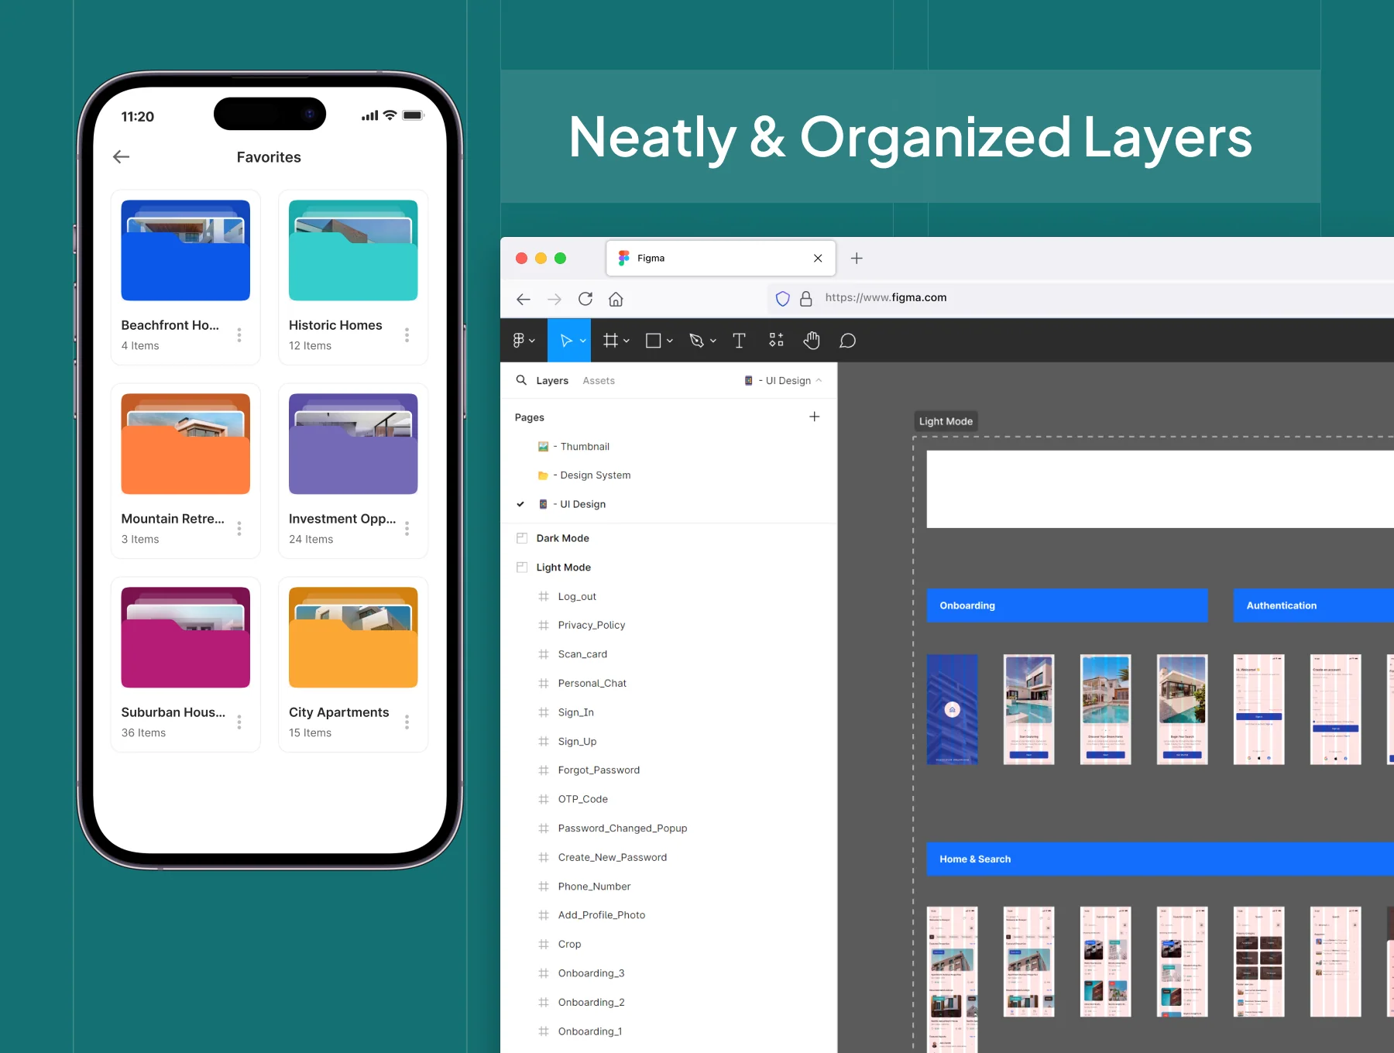The width and height of the screenshot is (1394, 1053).
Task: Select the Pen tool
Action: (x=696, y=341)
